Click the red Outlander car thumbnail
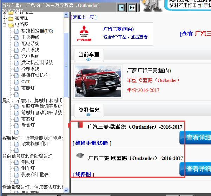 (x=98, y=81)
